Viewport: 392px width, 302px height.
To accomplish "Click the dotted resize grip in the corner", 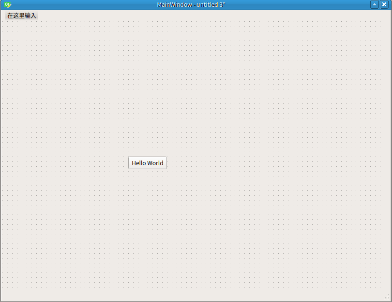I will click(386, 297).
